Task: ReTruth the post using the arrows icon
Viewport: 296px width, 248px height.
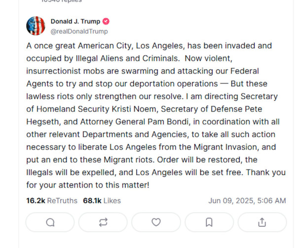Action: pyautogui.click(x=103, y=222)
